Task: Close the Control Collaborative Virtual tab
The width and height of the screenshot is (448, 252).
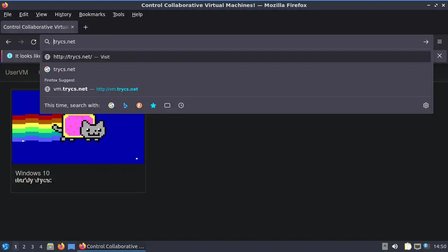Action: point(72,27)
